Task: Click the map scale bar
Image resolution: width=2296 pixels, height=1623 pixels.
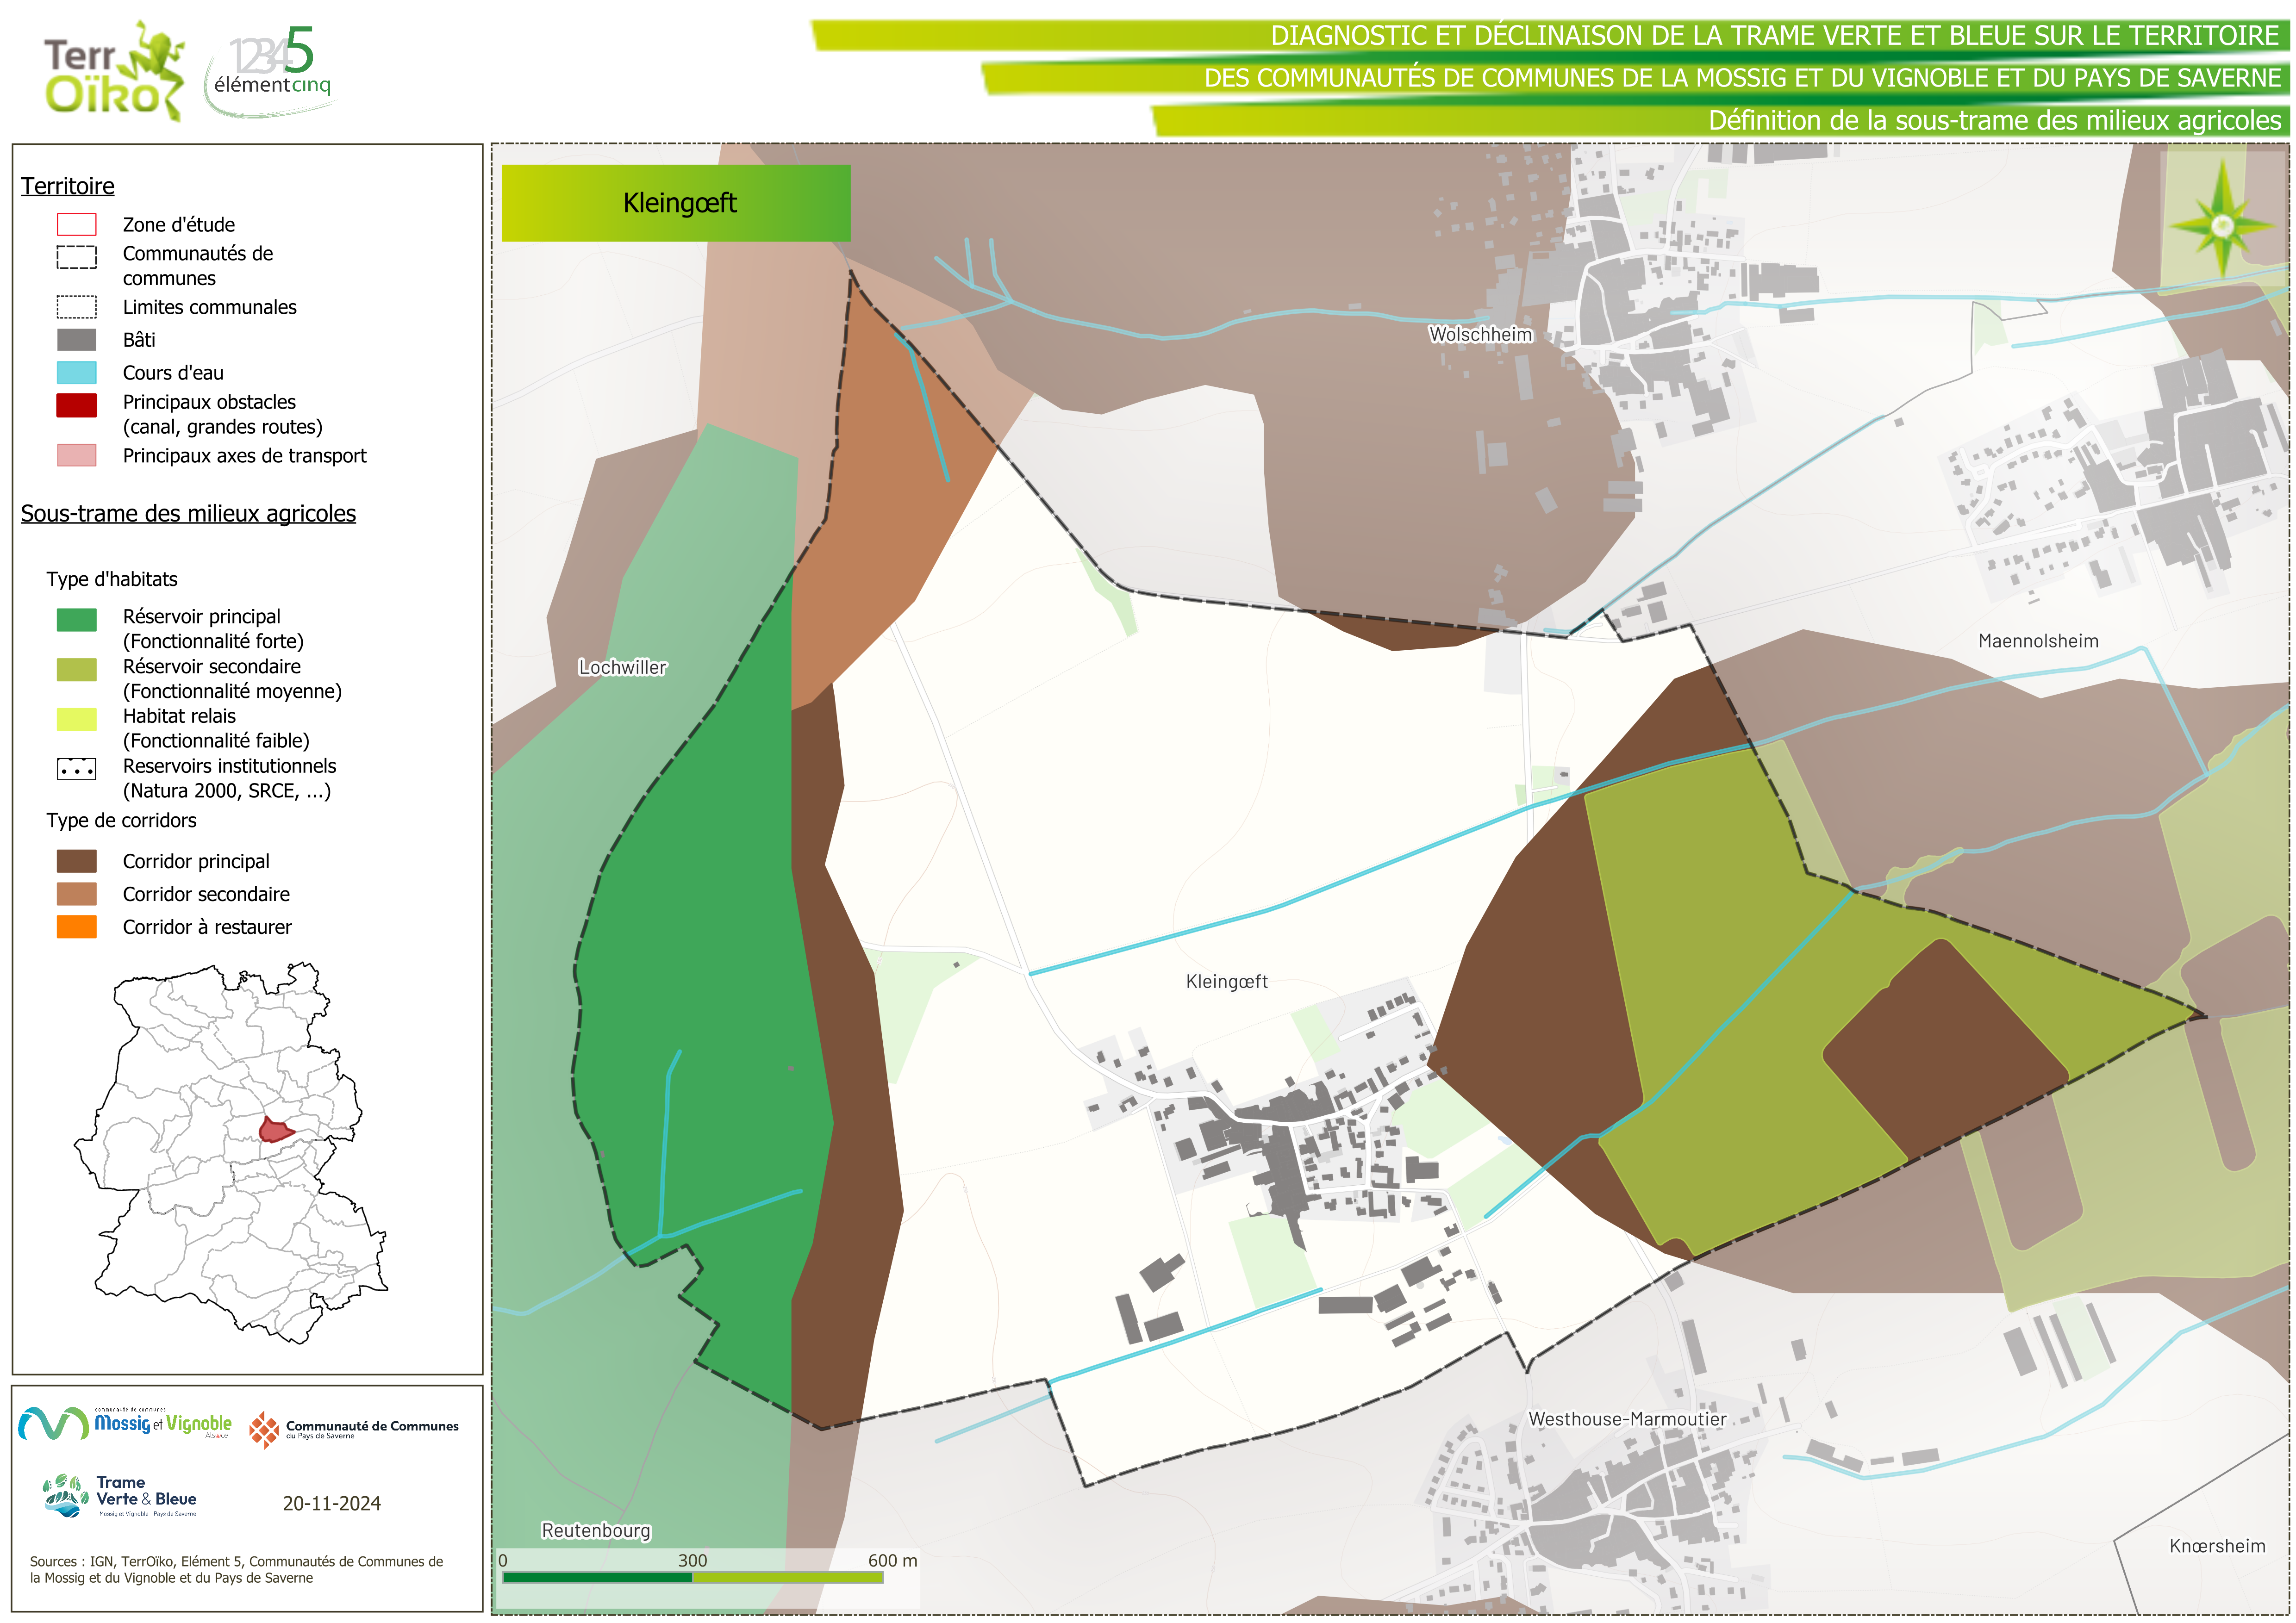Action: (692, 1577)
